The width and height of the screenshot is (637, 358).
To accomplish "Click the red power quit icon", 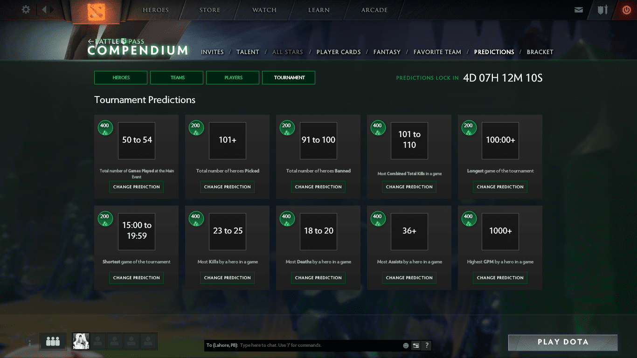I will [626, 10].
